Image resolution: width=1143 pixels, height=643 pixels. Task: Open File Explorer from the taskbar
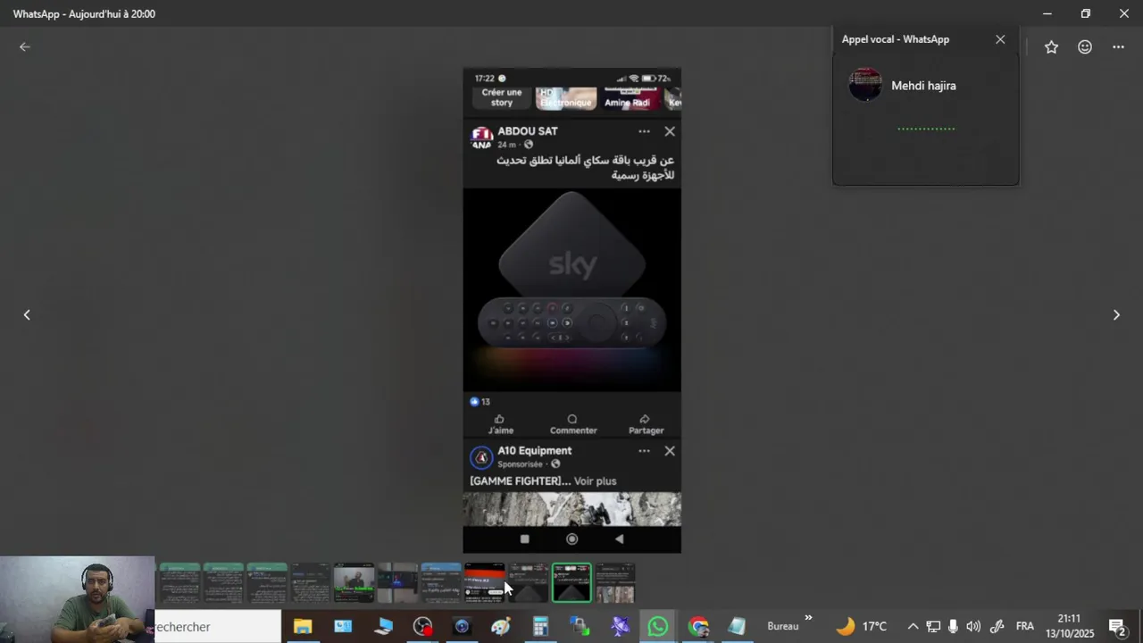click(303, 627)
